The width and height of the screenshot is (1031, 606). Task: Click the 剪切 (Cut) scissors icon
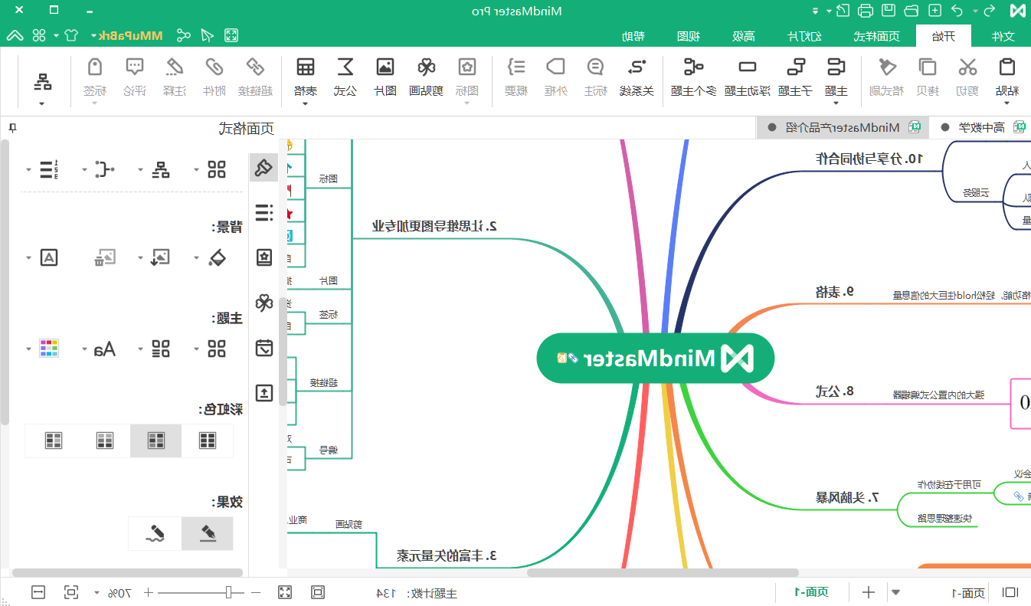pyautogui.click(x=967, y=67)
